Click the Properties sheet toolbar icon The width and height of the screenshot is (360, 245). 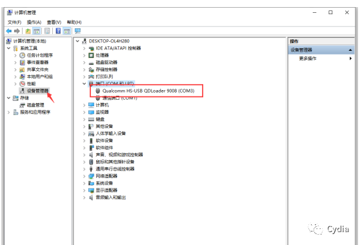point(47,31)
